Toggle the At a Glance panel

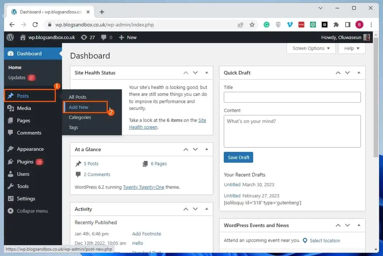click(207, 149)
